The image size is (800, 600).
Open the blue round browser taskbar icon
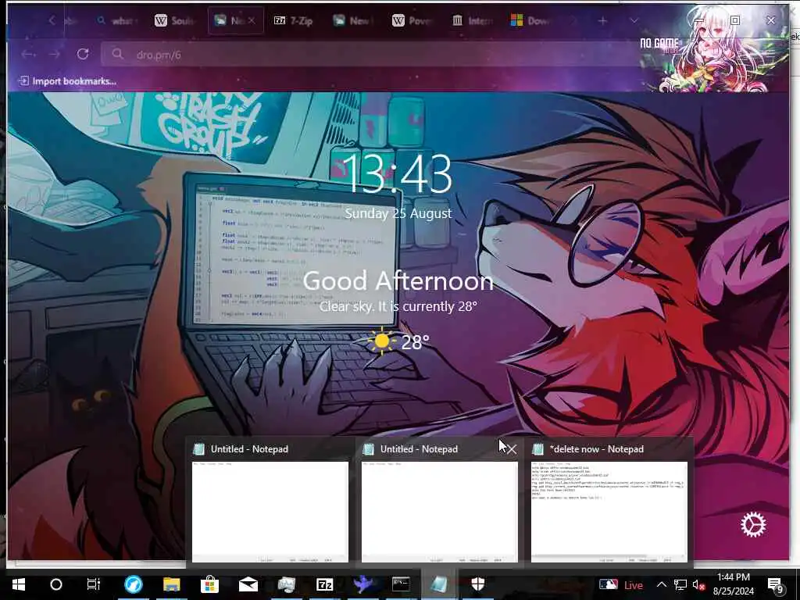[134, 584]
